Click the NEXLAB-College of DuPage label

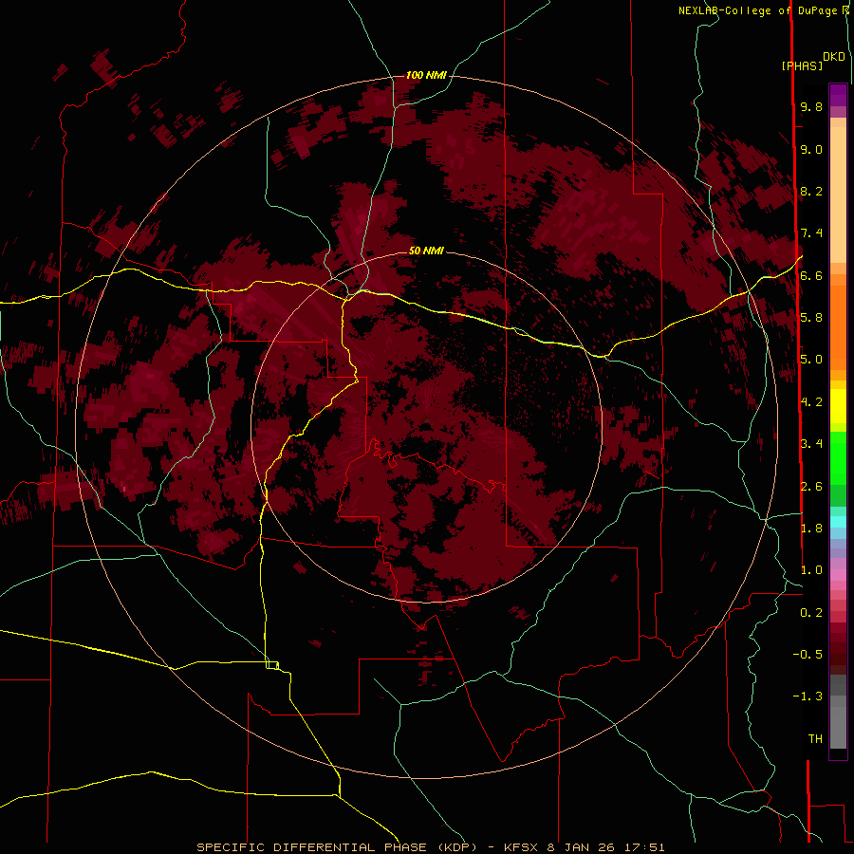757,10
